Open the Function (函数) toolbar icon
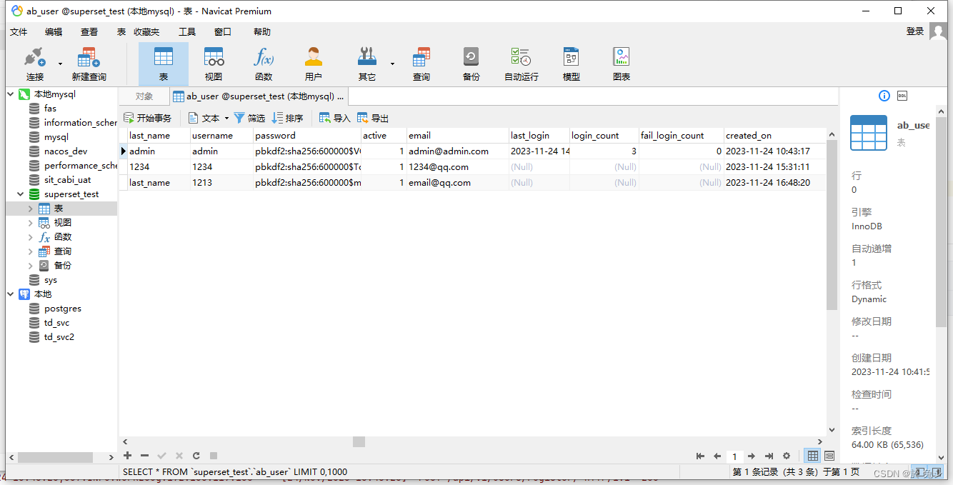This screenshot has height=485, width=953. [264, 64]
